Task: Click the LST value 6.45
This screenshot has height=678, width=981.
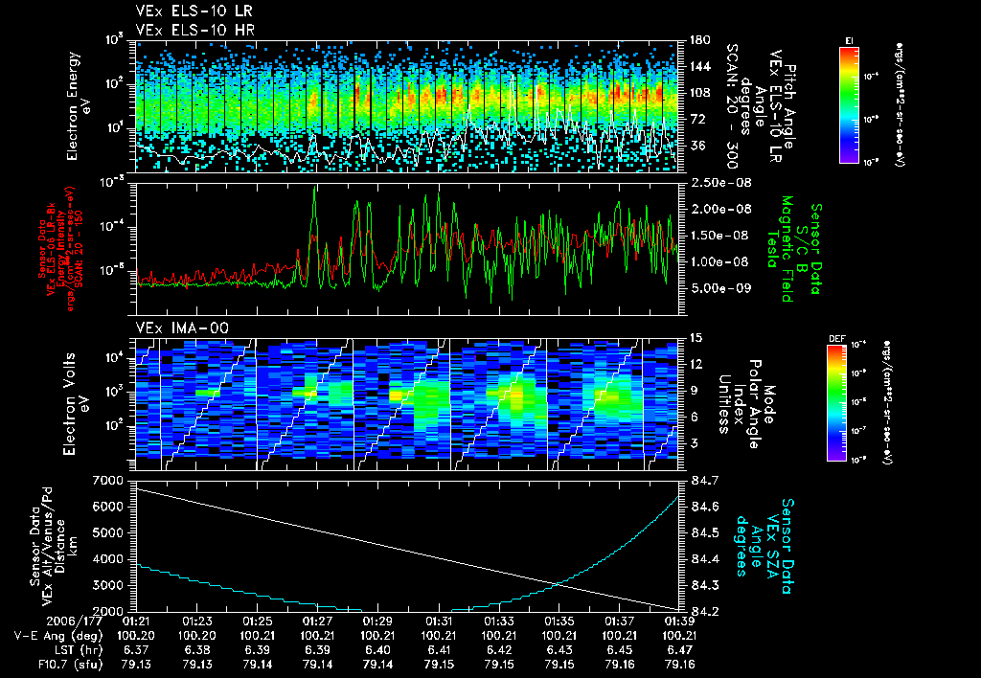Action: [620, 650]
